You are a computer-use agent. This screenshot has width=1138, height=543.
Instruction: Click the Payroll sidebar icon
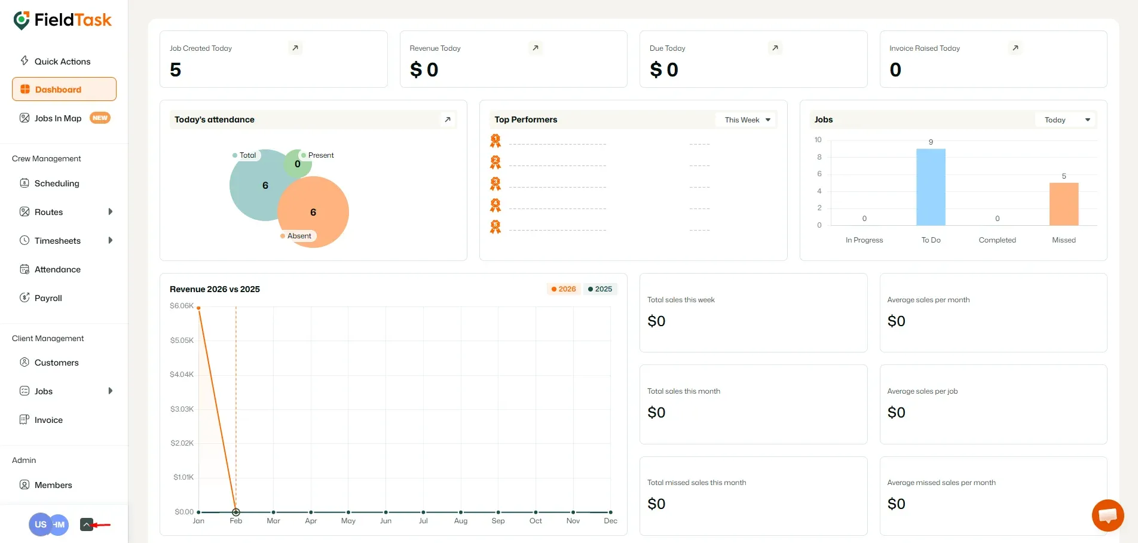coord(25,297)
